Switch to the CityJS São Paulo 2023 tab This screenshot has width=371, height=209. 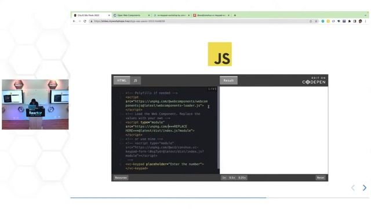tap(91, 15)
